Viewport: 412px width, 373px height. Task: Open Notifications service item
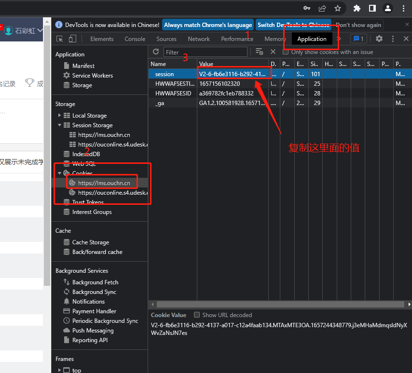[88, 302]
